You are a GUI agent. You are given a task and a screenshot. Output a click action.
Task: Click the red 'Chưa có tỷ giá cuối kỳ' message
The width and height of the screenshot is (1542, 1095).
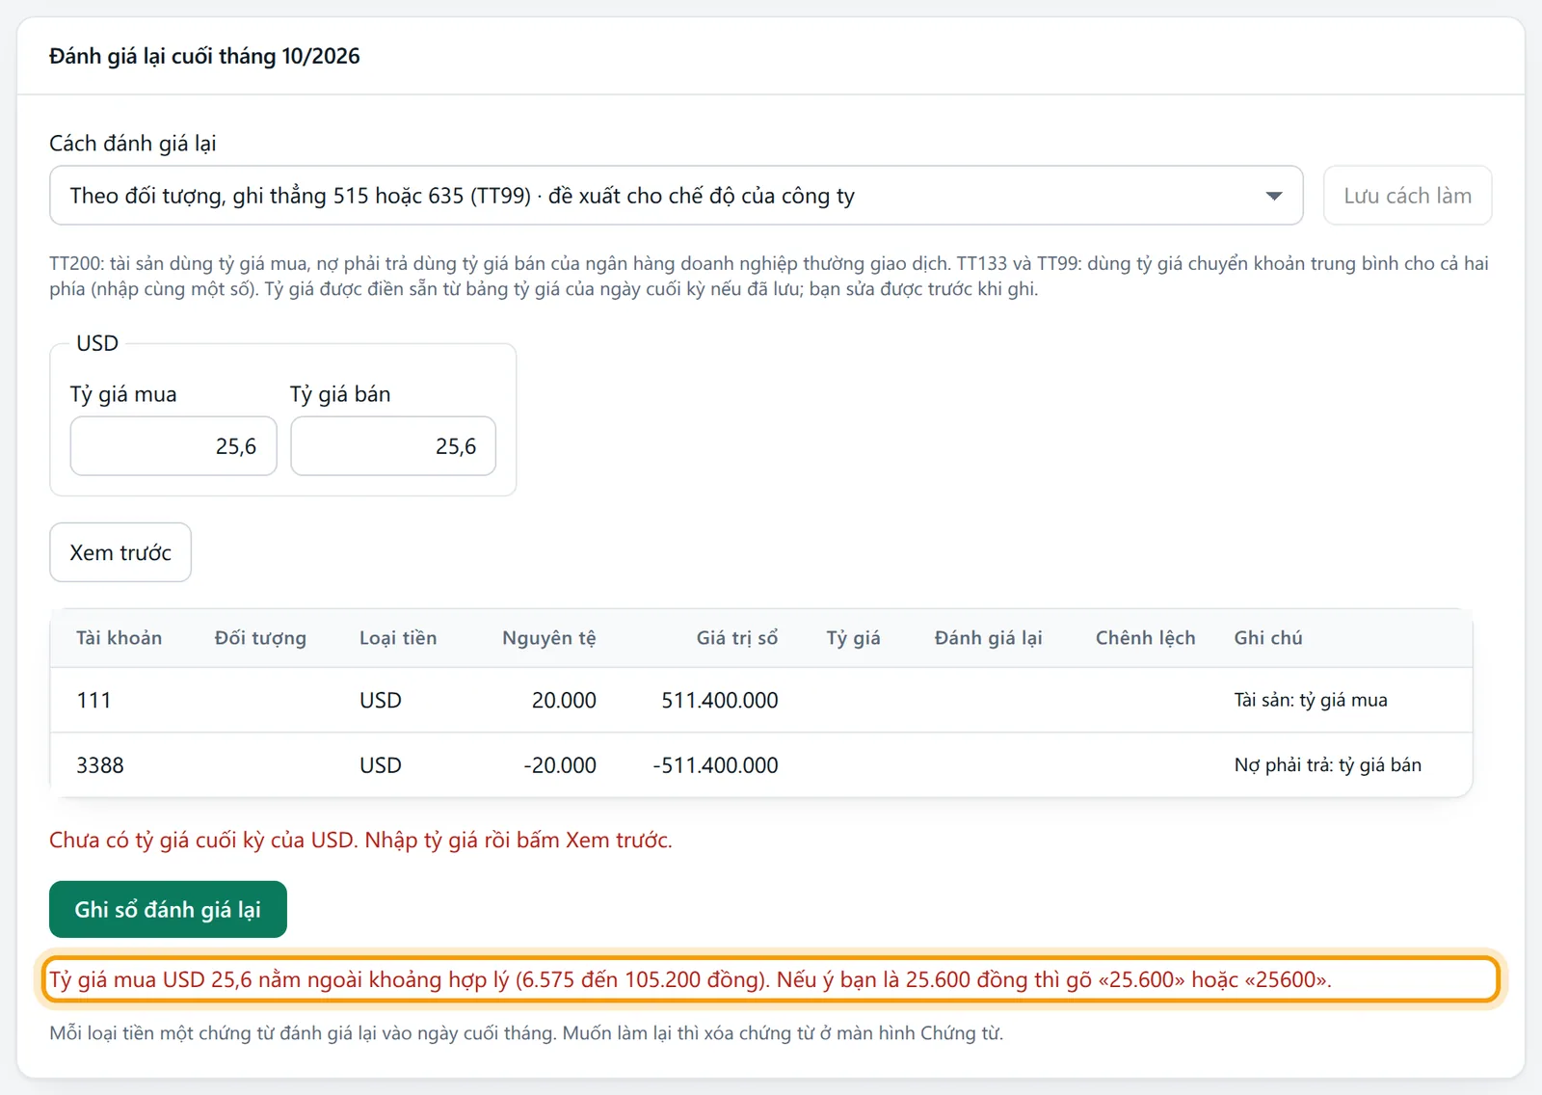pyautogui.click(x=360, y=841)
